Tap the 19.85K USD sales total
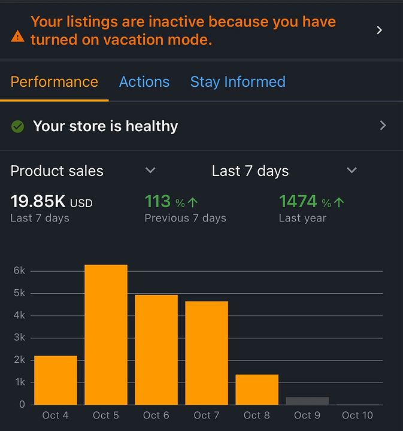 pyautogui.click(x=51, y=202)
